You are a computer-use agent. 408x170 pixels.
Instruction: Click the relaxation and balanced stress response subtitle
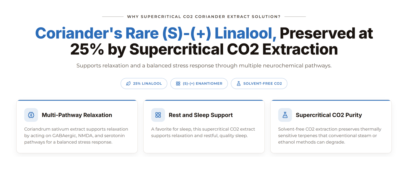pos(204,66)
